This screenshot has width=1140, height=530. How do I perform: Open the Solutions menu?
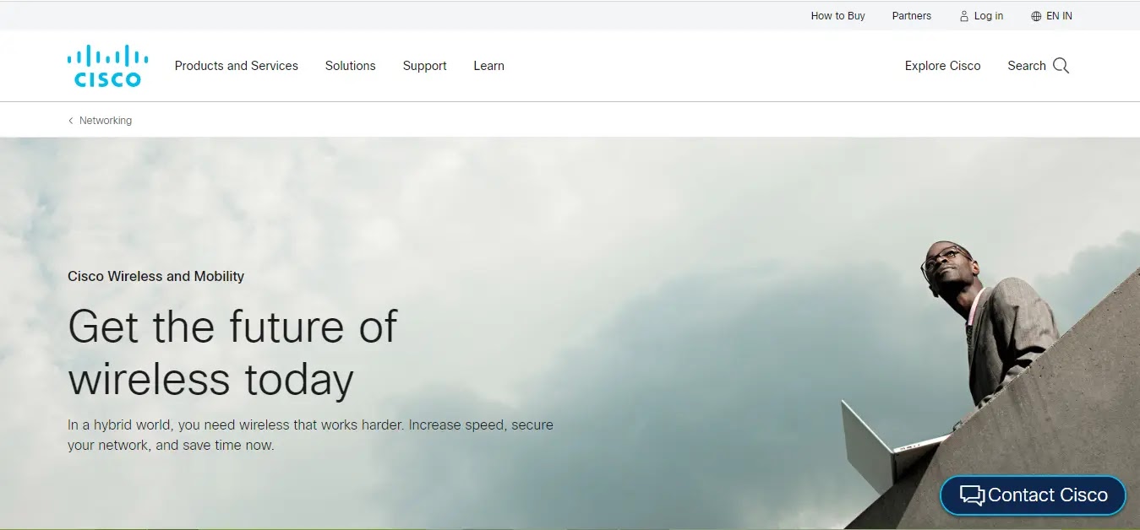pyautogui.click(x=350, y=66)
